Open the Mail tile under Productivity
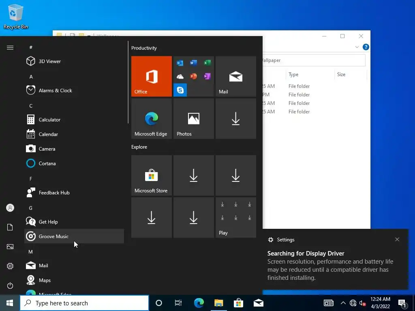Viewport: 415px width, 311px height. (236, 76)
